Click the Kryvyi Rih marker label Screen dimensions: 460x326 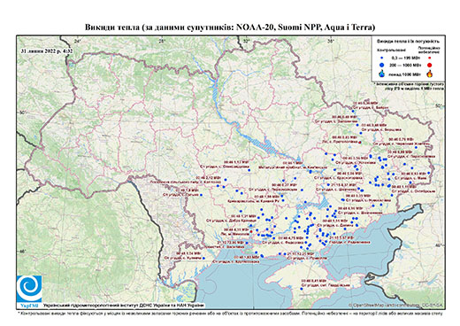tap(254, 201)
